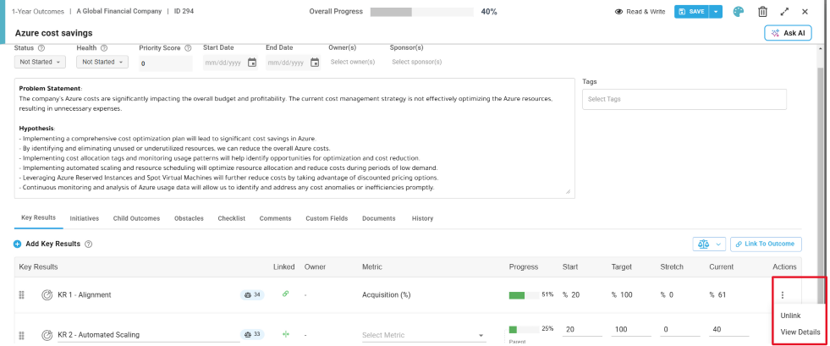Switch to the Initiatives tab
The width and height of the screenshot is (830, 346).
point(84,218)
